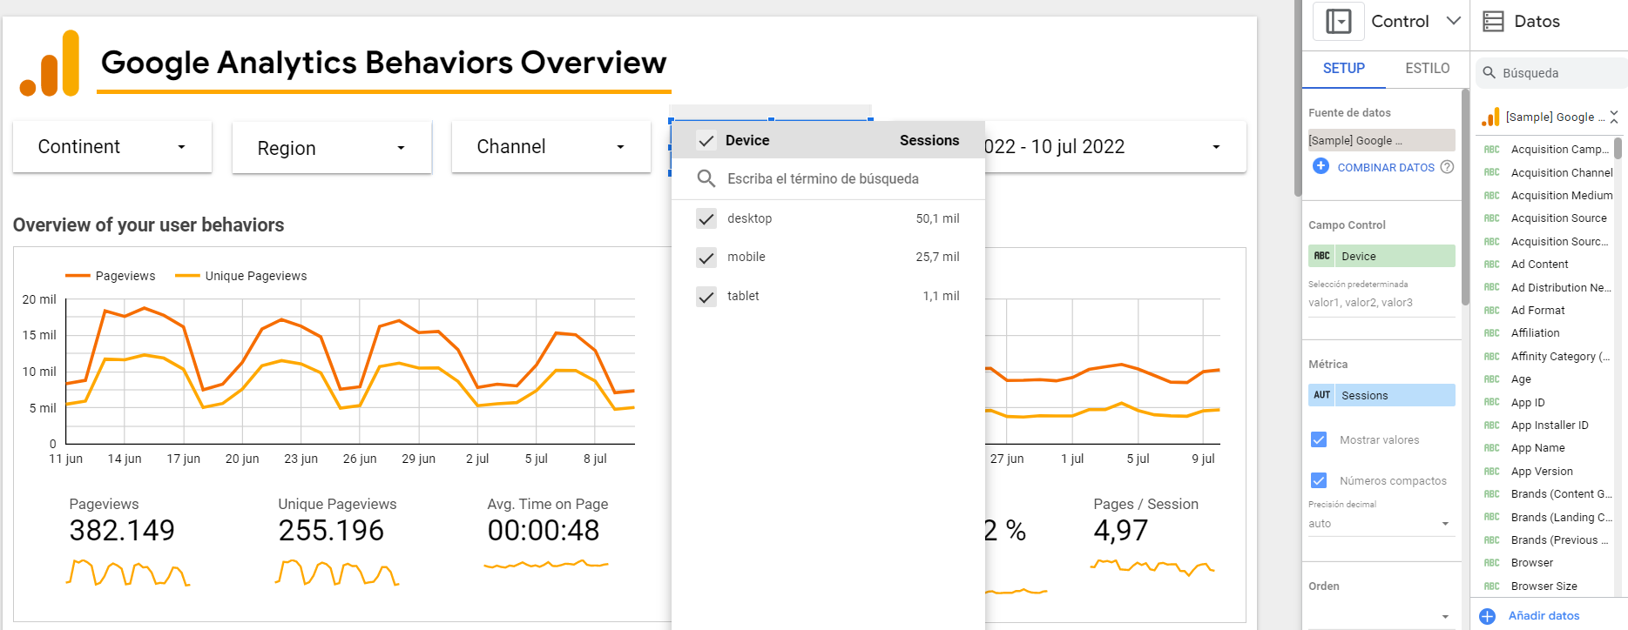Click the Pages / Session scorecard 4,97
This screenshot has width=1628, height=630.
(1121, 531)
